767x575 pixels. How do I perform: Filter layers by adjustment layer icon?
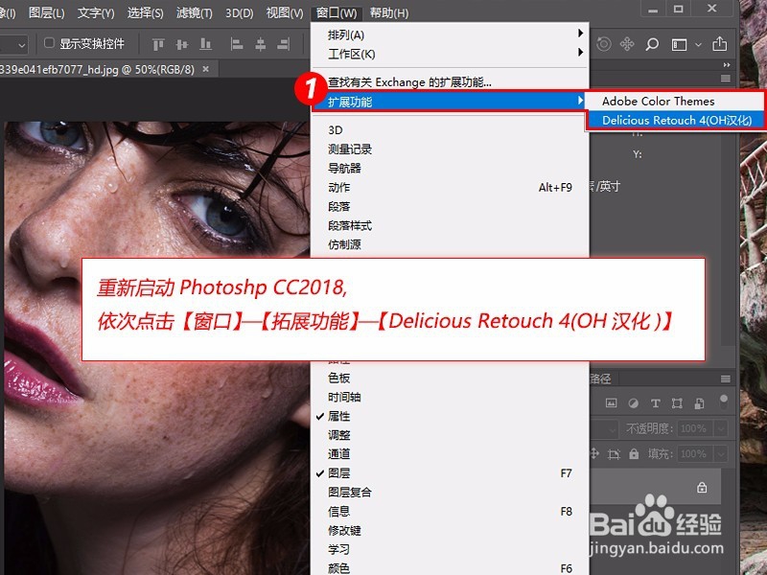coord(633,402)
